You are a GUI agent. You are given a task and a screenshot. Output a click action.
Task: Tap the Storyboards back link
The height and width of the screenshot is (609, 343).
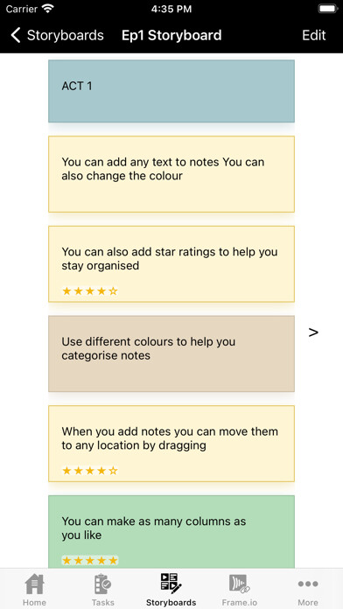click(66, 35)
